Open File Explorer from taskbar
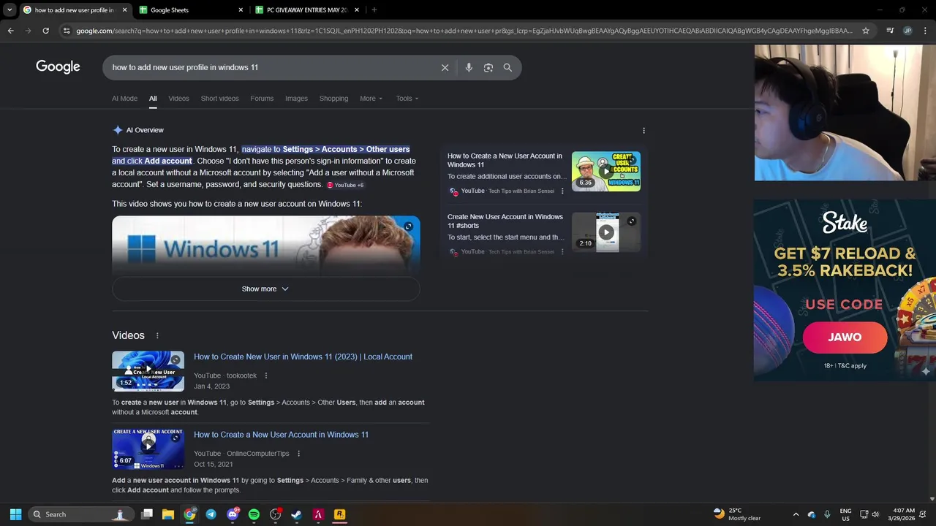Image resolution: width=936 pixels, height=526 pixels. 168,514
